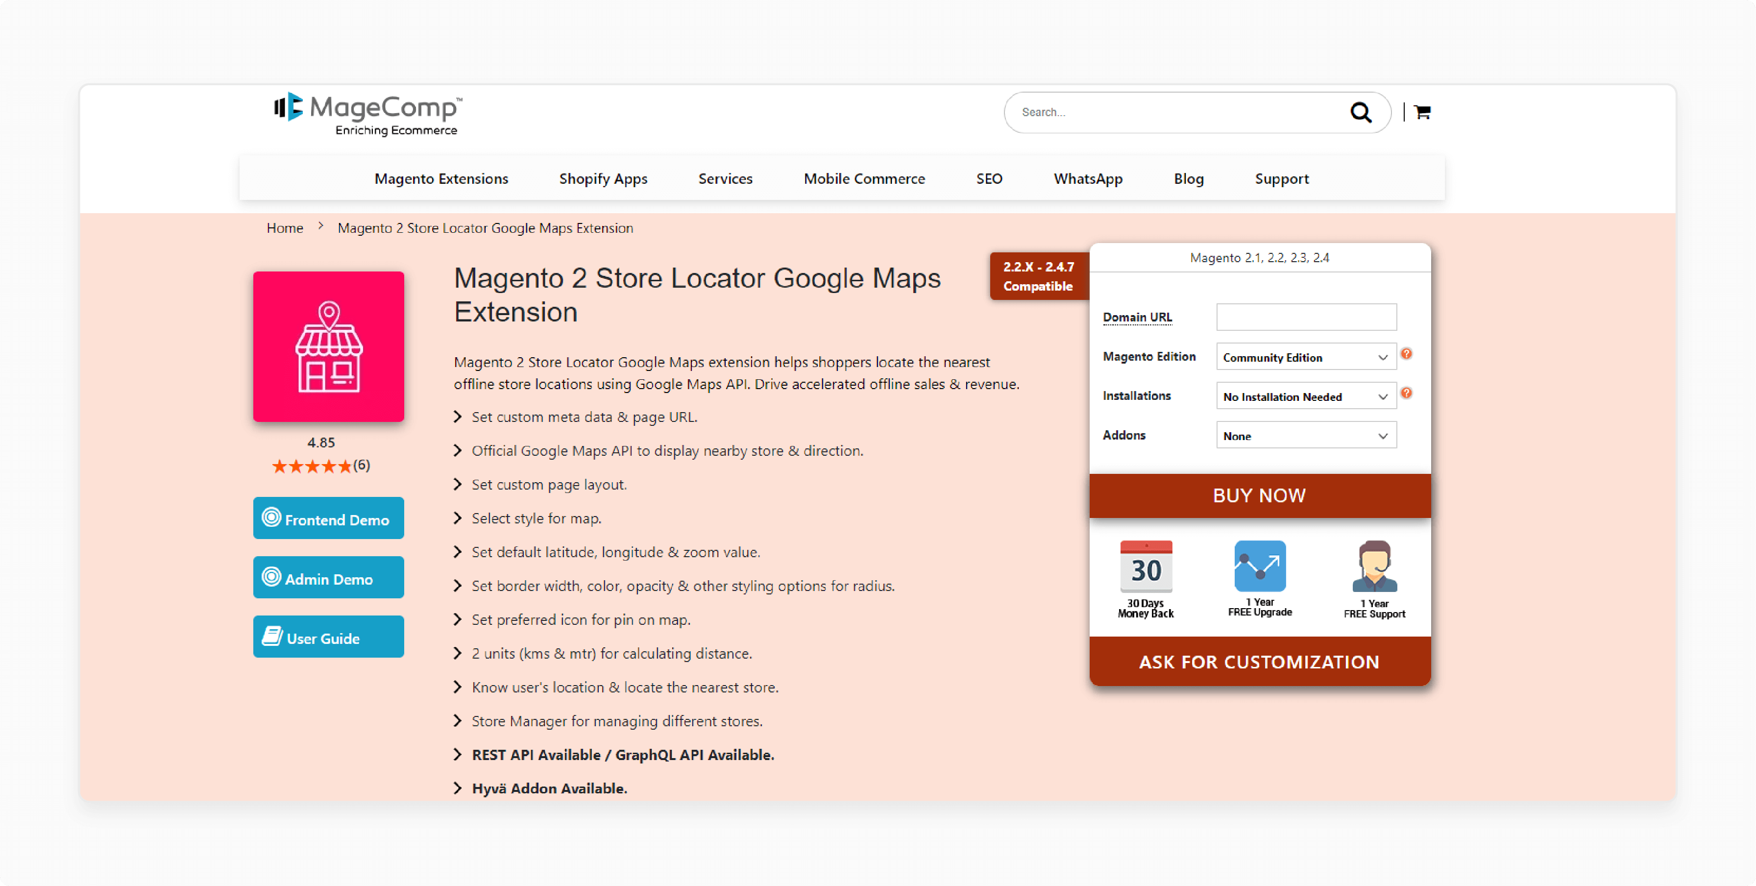This screenshot has height=886, width=1756.
Task: Click the review count (6) link
Action: pos(361,466)
